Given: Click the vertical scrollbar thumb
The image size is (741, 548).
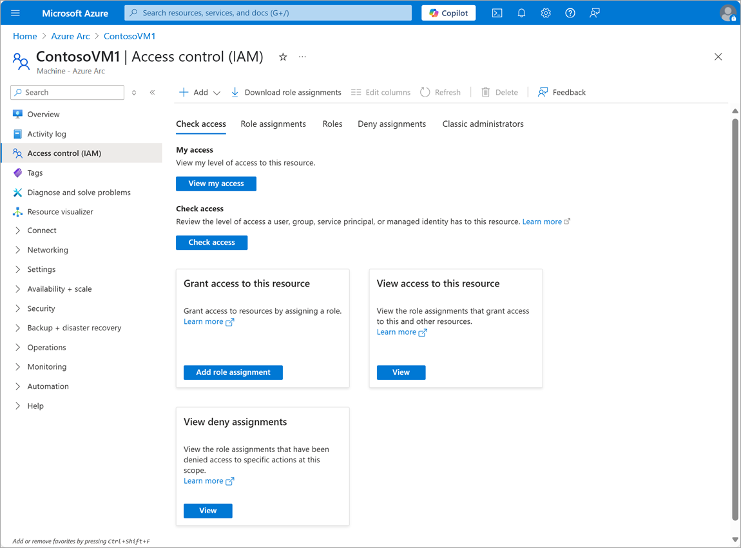Looking at the screenshot, I should click(735, 320).
